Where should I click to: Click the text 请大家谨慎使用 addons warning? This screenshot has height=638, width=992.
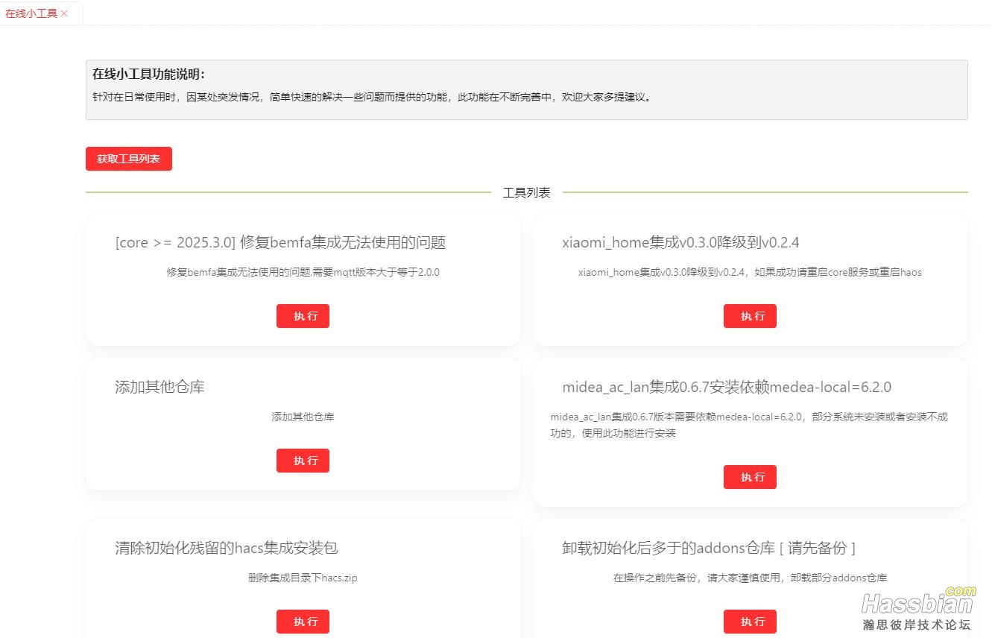point(750,578)
